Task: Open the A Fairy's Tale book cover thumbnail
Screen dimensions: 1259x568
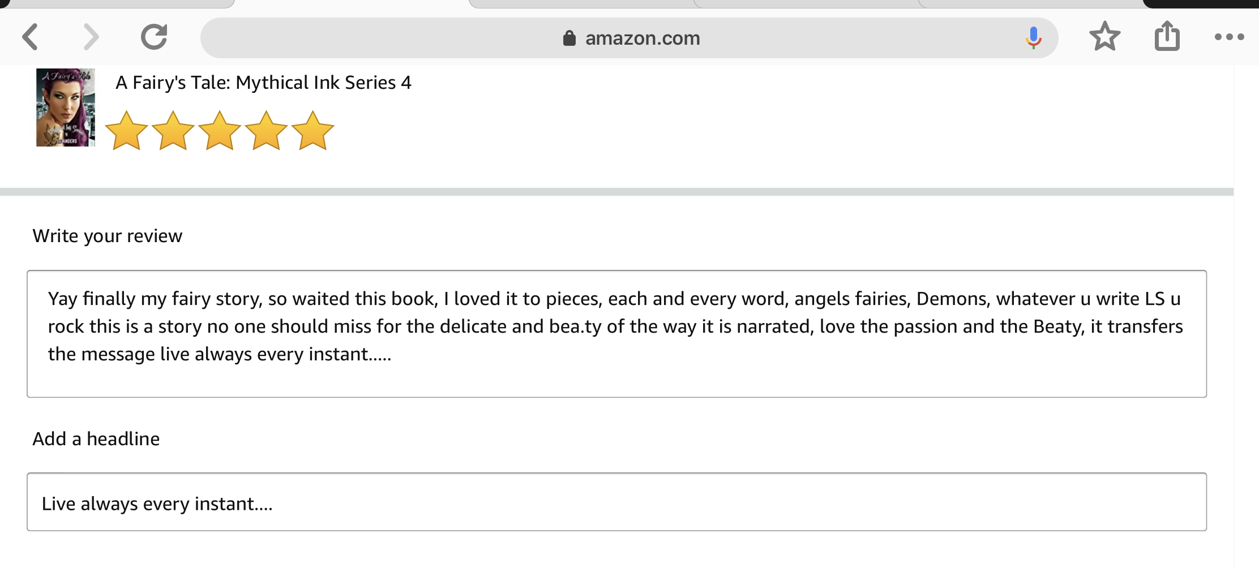Action: [66, 107]
